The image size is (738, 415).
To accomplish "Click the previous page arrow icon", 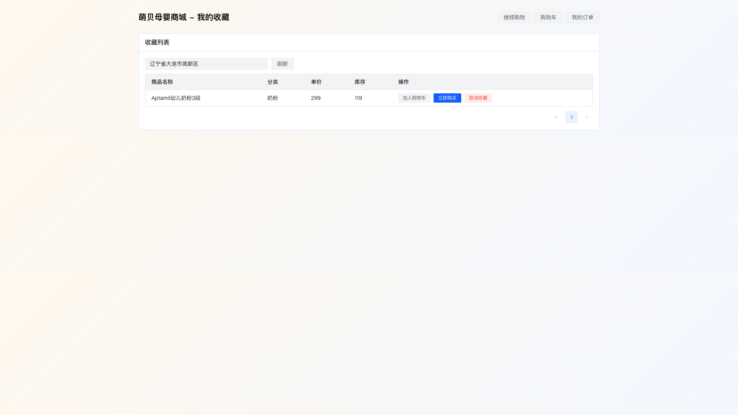I will point(556,117).
